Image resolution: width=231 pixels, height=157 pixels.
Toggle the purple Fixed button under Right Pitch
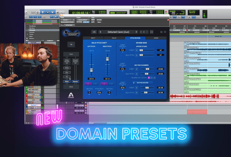pyautogui.click(x=104, y=84)
